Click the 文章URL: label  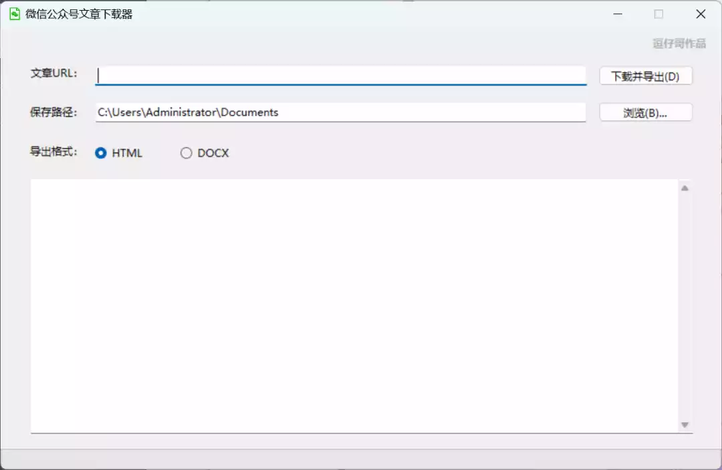(54, 74)
